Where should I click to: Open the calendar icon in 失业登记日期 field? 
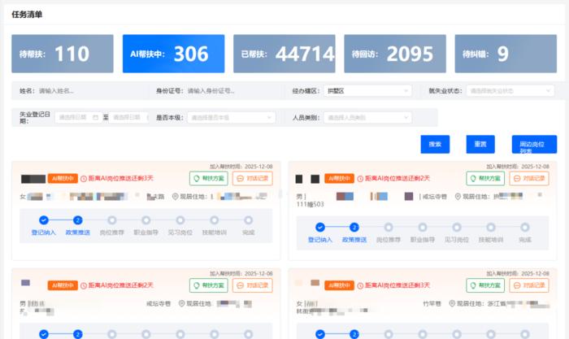(95, 117)
